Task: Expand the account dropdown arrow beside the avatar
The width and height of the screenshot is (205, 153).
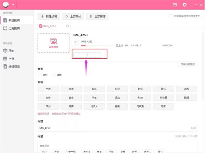Action: click(x=13, y=5)
